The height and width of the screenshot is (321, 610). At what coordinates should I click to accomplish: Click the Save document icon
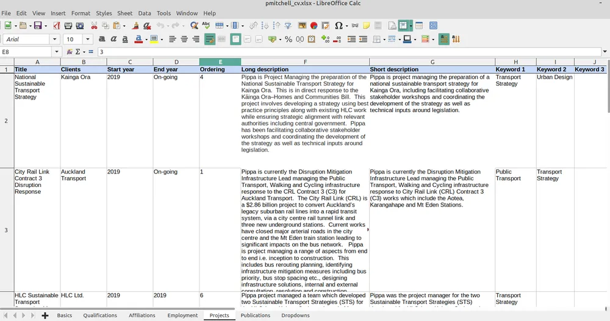[38, 26]
